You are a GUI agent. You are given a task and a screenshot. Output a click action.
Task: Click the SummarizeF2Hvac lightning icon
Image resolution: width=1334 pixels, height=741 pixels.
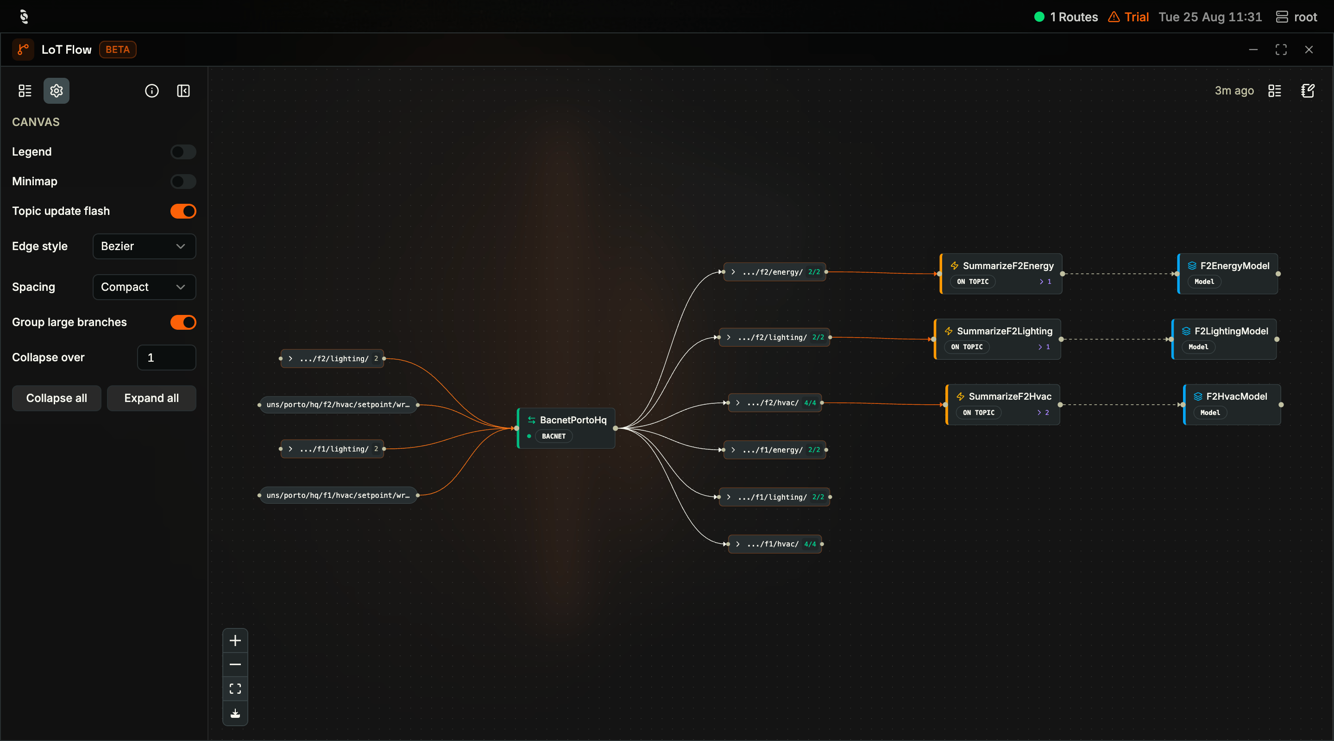click(961, 396)
